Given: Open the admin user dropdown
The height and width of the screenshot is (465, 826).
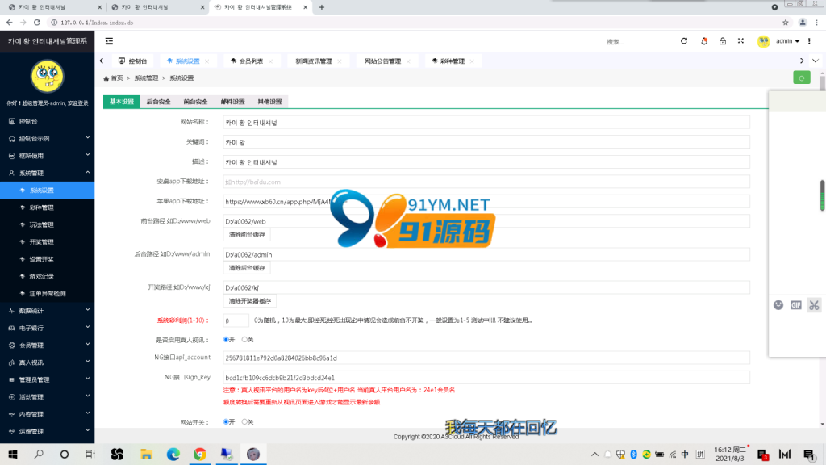Looking at the screenshot, I should [x=787, y=41].
